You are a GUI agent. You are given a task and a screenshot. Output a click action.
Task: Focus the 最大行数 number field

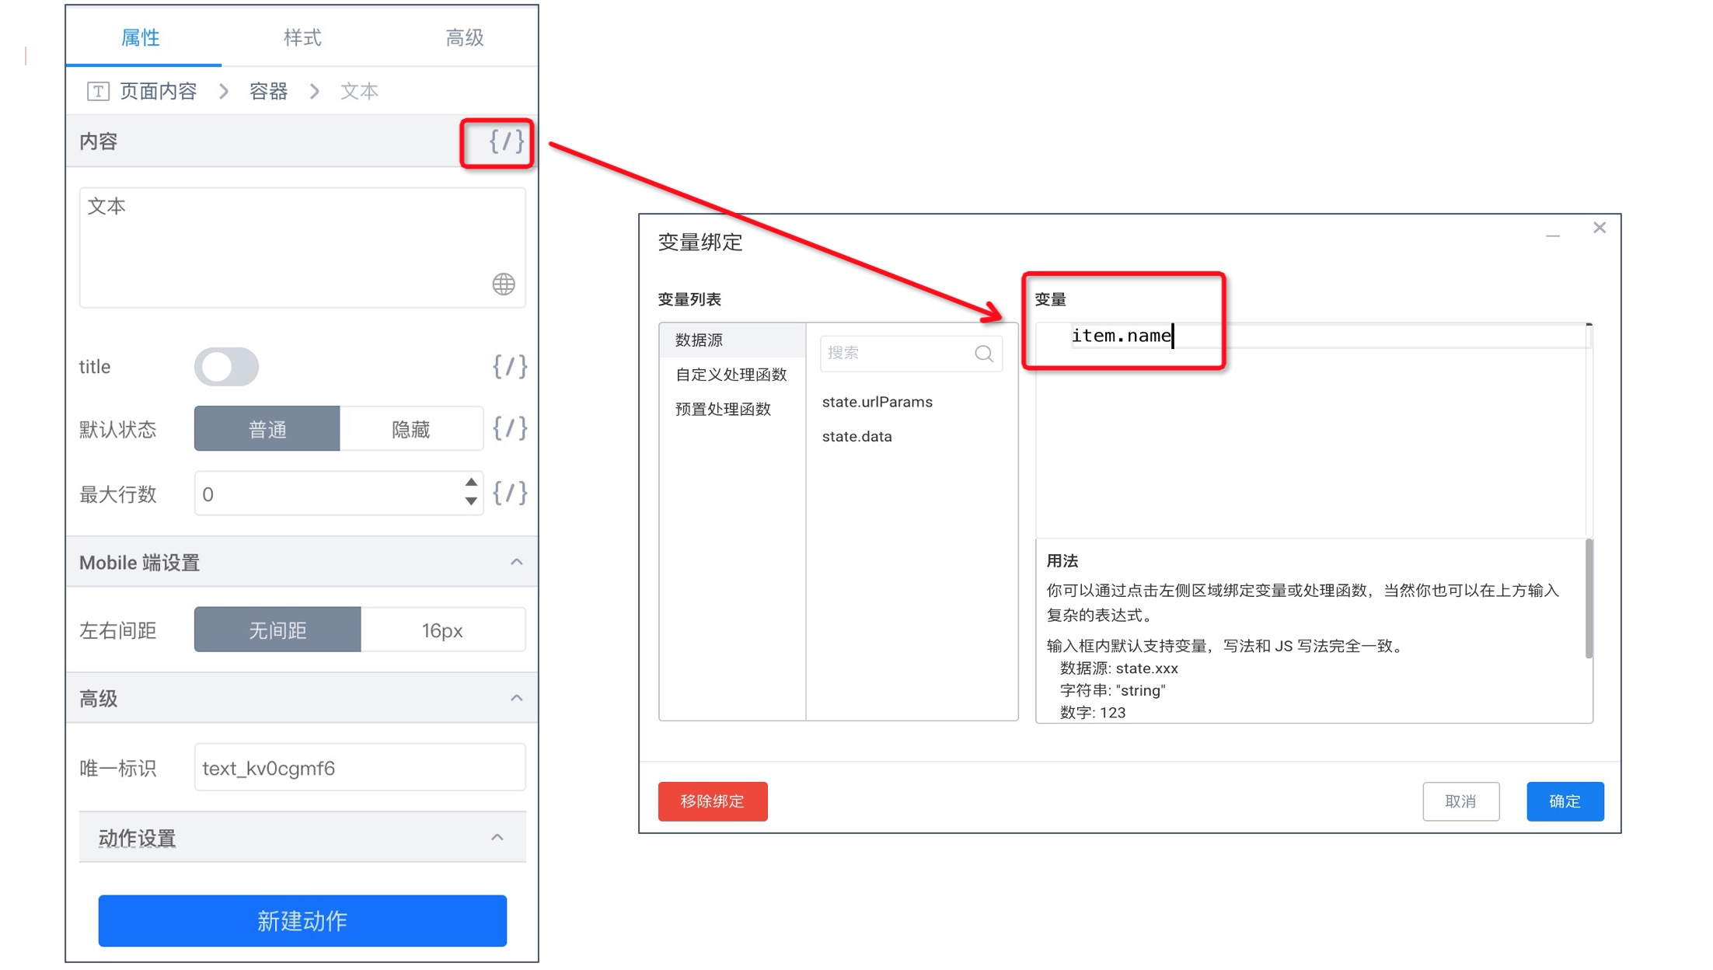point(339,493)
